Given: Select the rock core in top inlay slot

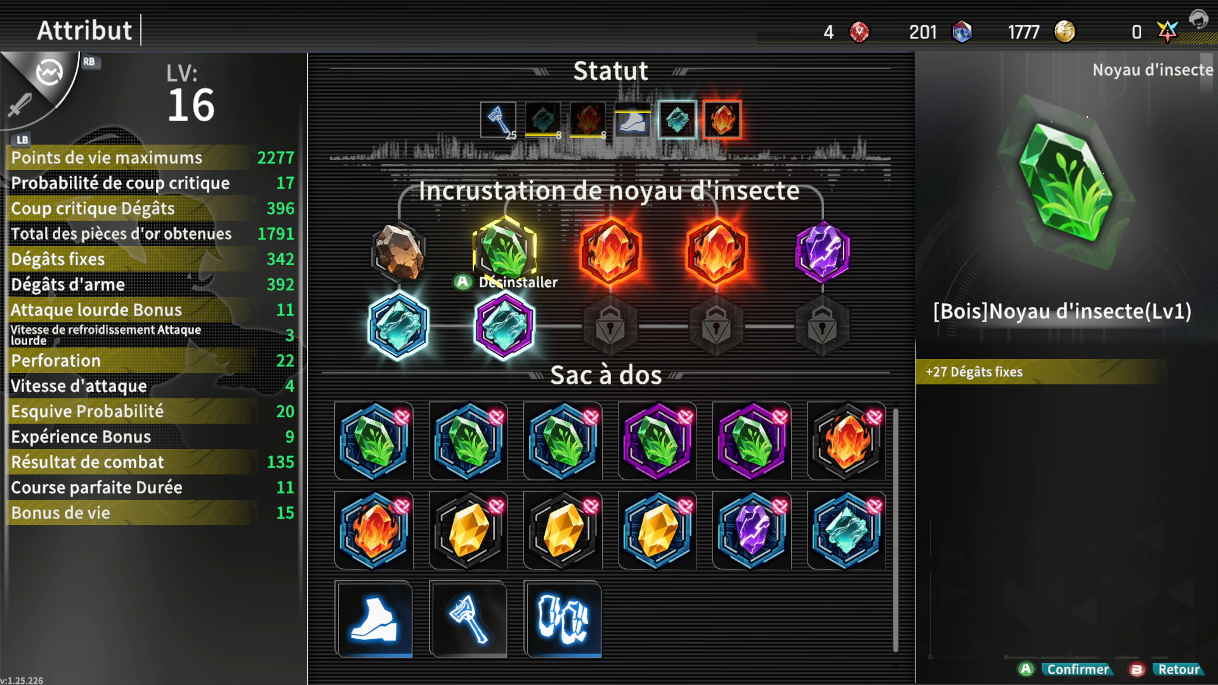Looking at the screenshot, I should click(398, 252).
